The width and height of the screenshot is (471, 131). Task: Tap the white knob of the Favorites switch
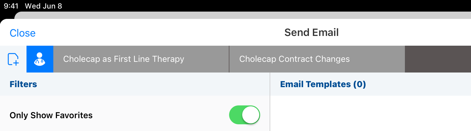251,115
